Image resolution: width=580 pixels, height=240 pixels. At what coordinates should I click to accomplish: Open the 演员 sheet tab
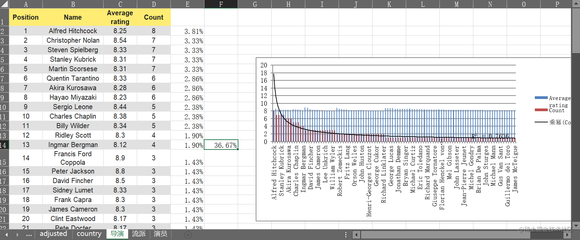[x=160, y=234]
